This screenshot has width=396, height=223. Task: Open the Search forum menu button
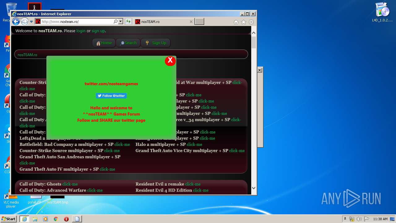128,43
